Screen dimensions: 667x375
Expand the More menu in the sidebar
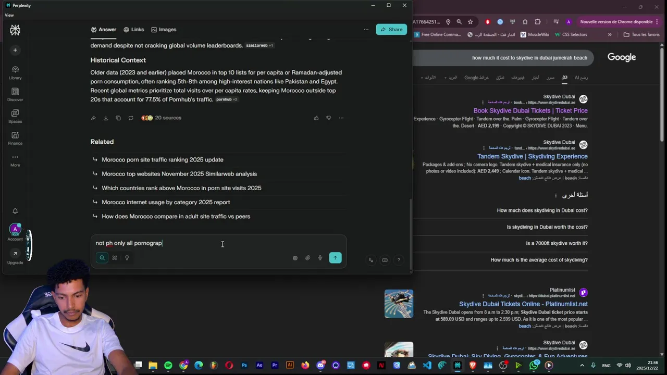pos(15,160)
